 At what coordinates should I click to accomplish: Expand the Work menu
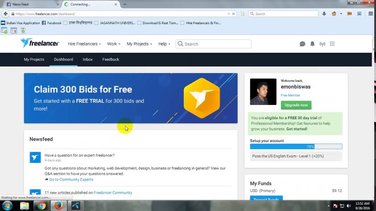pos(114,44)
